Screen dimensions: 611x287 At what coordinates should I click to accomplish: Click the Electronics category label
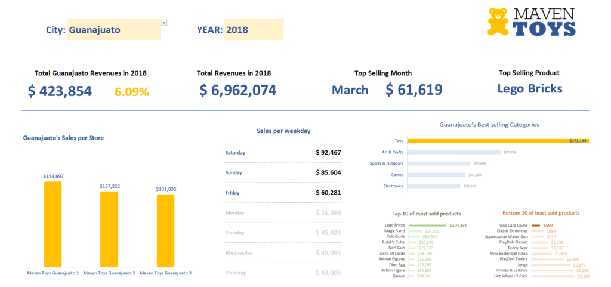pos(393,186)
